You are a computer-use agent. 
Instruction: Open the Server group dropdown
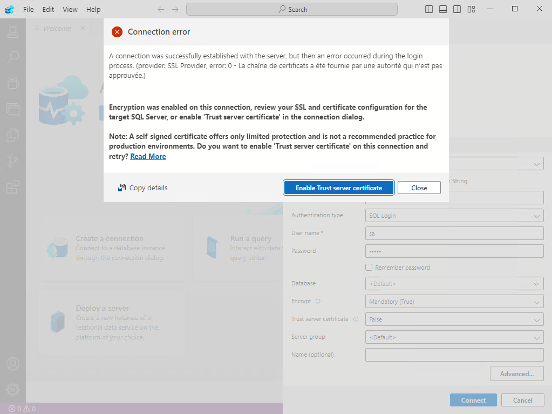[x=454, y=337]
